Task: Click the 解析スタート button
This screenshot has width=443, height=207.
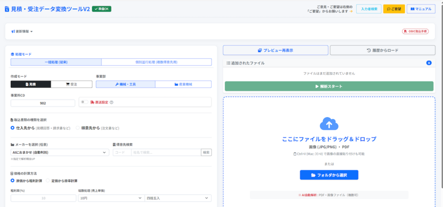Action: point(329,86)
